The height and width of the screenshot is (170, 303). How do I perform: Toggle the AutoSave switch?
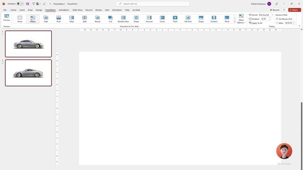point(20,4)
